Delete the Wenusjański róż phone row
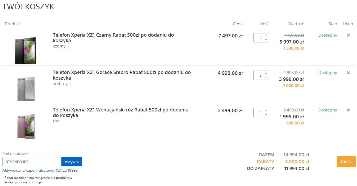Image resolution: width=357 pixels, height=186 pixels. (x=348, y=110)
